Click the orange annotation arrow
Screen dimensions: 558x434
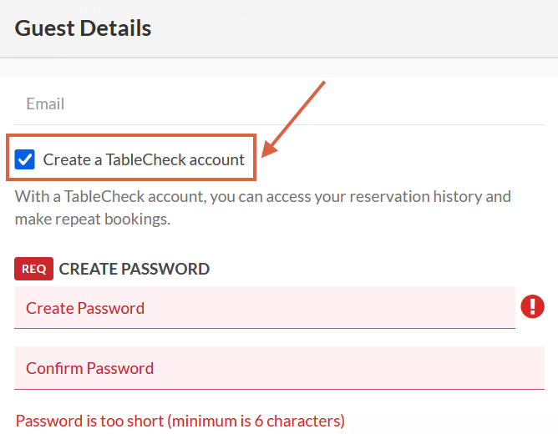coord(294,117)
